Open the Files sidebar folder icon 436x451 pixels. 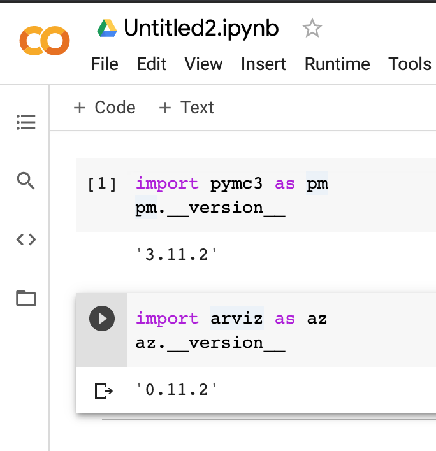26,298
